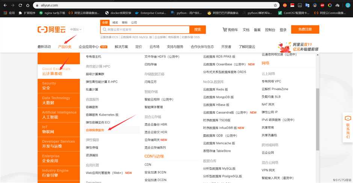Click the product menu vertical scrollbar
Viewport: 353px width, 183px height.
click(318, 119)
